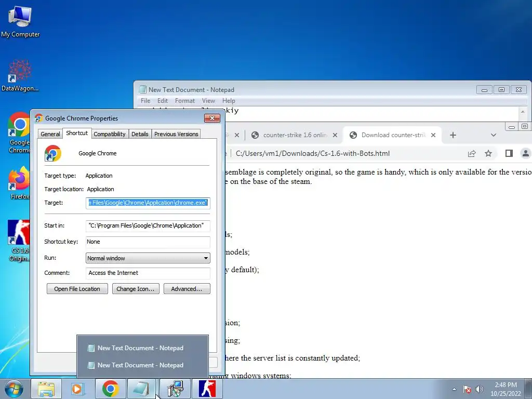Image resolution: width=532 pixels, height=399 pixels.
Task: Bookmark this page with Chrome's star icon
Action: (488, 153)
